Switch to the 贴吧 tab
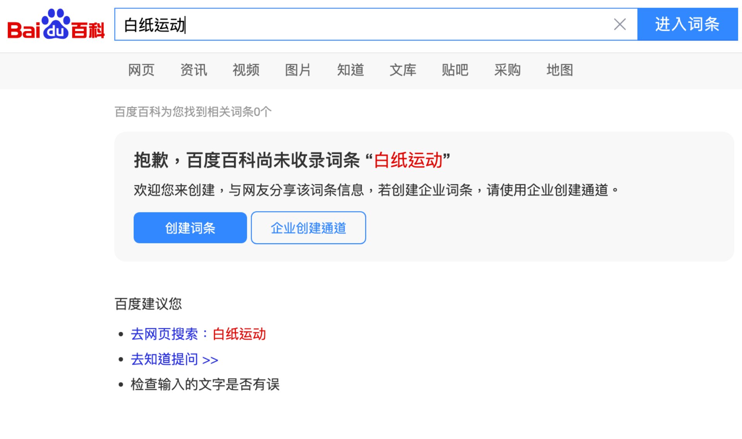Screen dimensions: 742x439 pos(455,70)
